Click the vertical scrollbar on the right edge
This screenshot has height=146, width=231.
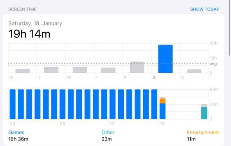click(x=229, y=28)
